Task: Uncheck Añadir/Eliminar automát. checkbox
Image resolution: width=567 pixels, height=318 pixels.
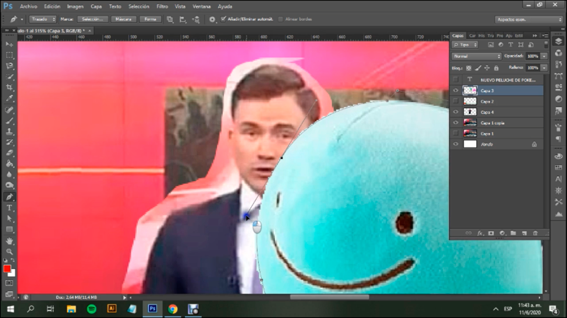Action: click(223, 19)
